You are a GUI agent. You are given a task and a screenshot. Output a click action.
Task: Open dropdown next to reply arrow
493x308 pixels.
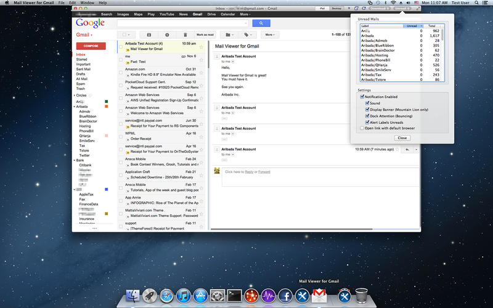click(x=416, y=150)
